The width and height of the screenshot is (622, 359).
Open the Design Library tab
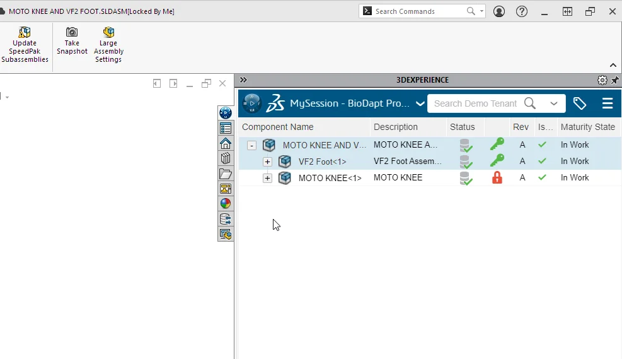pyautogui.click(x=225, y=158)
